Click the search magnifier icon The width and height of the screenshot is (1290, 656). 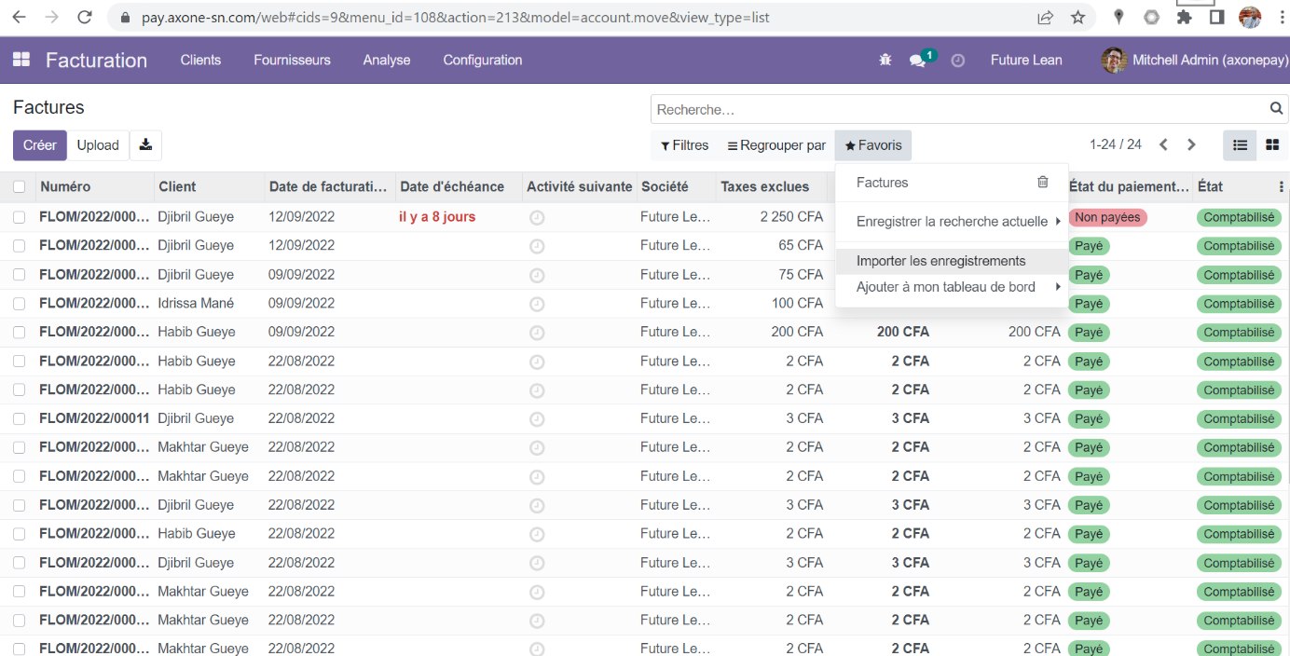coord(1276,109)
